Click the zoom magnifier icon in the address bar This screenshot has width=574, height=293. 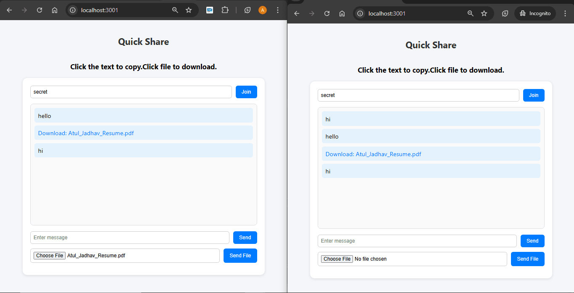175,10
